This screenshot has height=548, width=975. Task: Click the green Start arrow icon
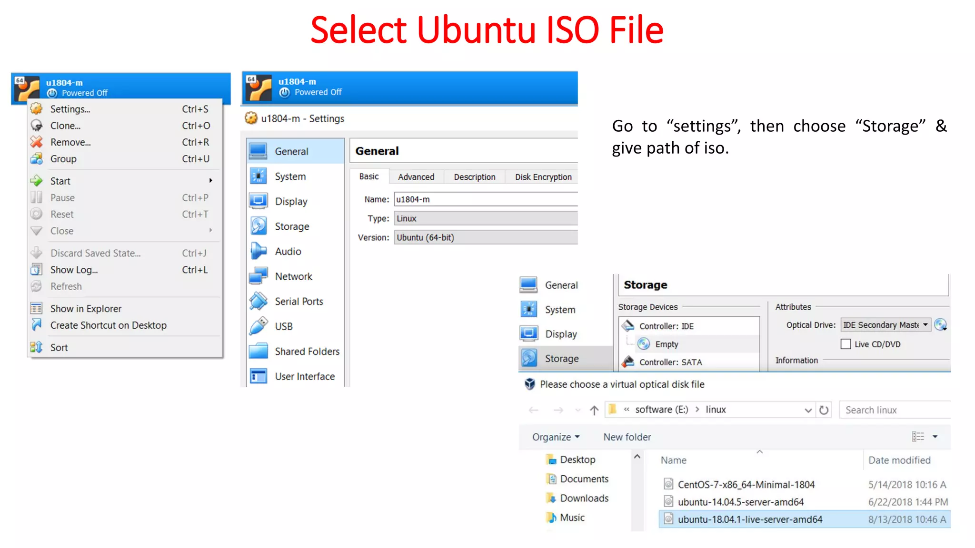click(x=37, y=181)
